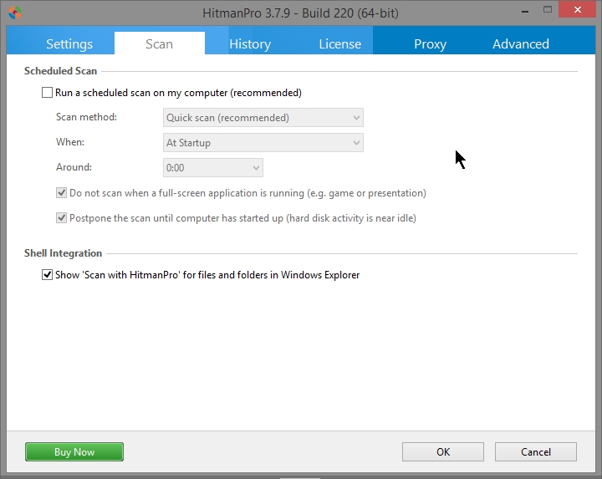602x479 pixels.
Task: Click the 'When:' label
Action: coord(70,142)
